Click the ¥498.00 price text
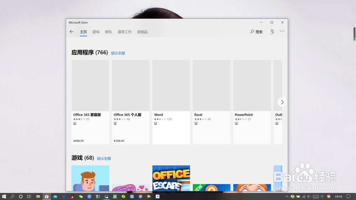The width and height of the screenshot is (356, 200). [79, 141]
